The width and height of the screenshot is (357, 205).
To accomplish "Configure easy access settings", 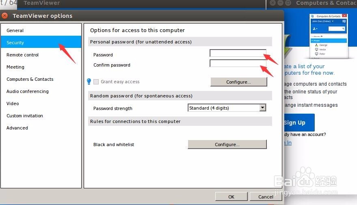I will [x=238, y=82].
